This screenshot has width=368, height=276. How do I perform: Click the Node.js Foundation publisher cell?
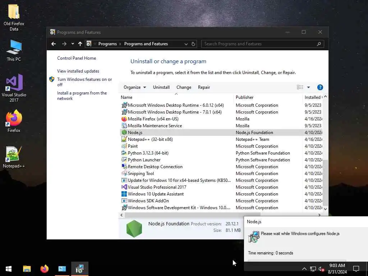pos(254,132)
